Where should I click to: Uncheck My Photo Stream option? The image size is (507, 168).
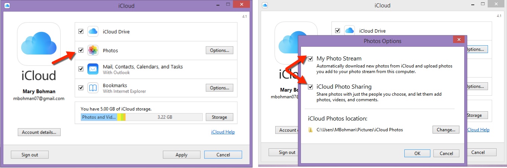pos(310,59)
